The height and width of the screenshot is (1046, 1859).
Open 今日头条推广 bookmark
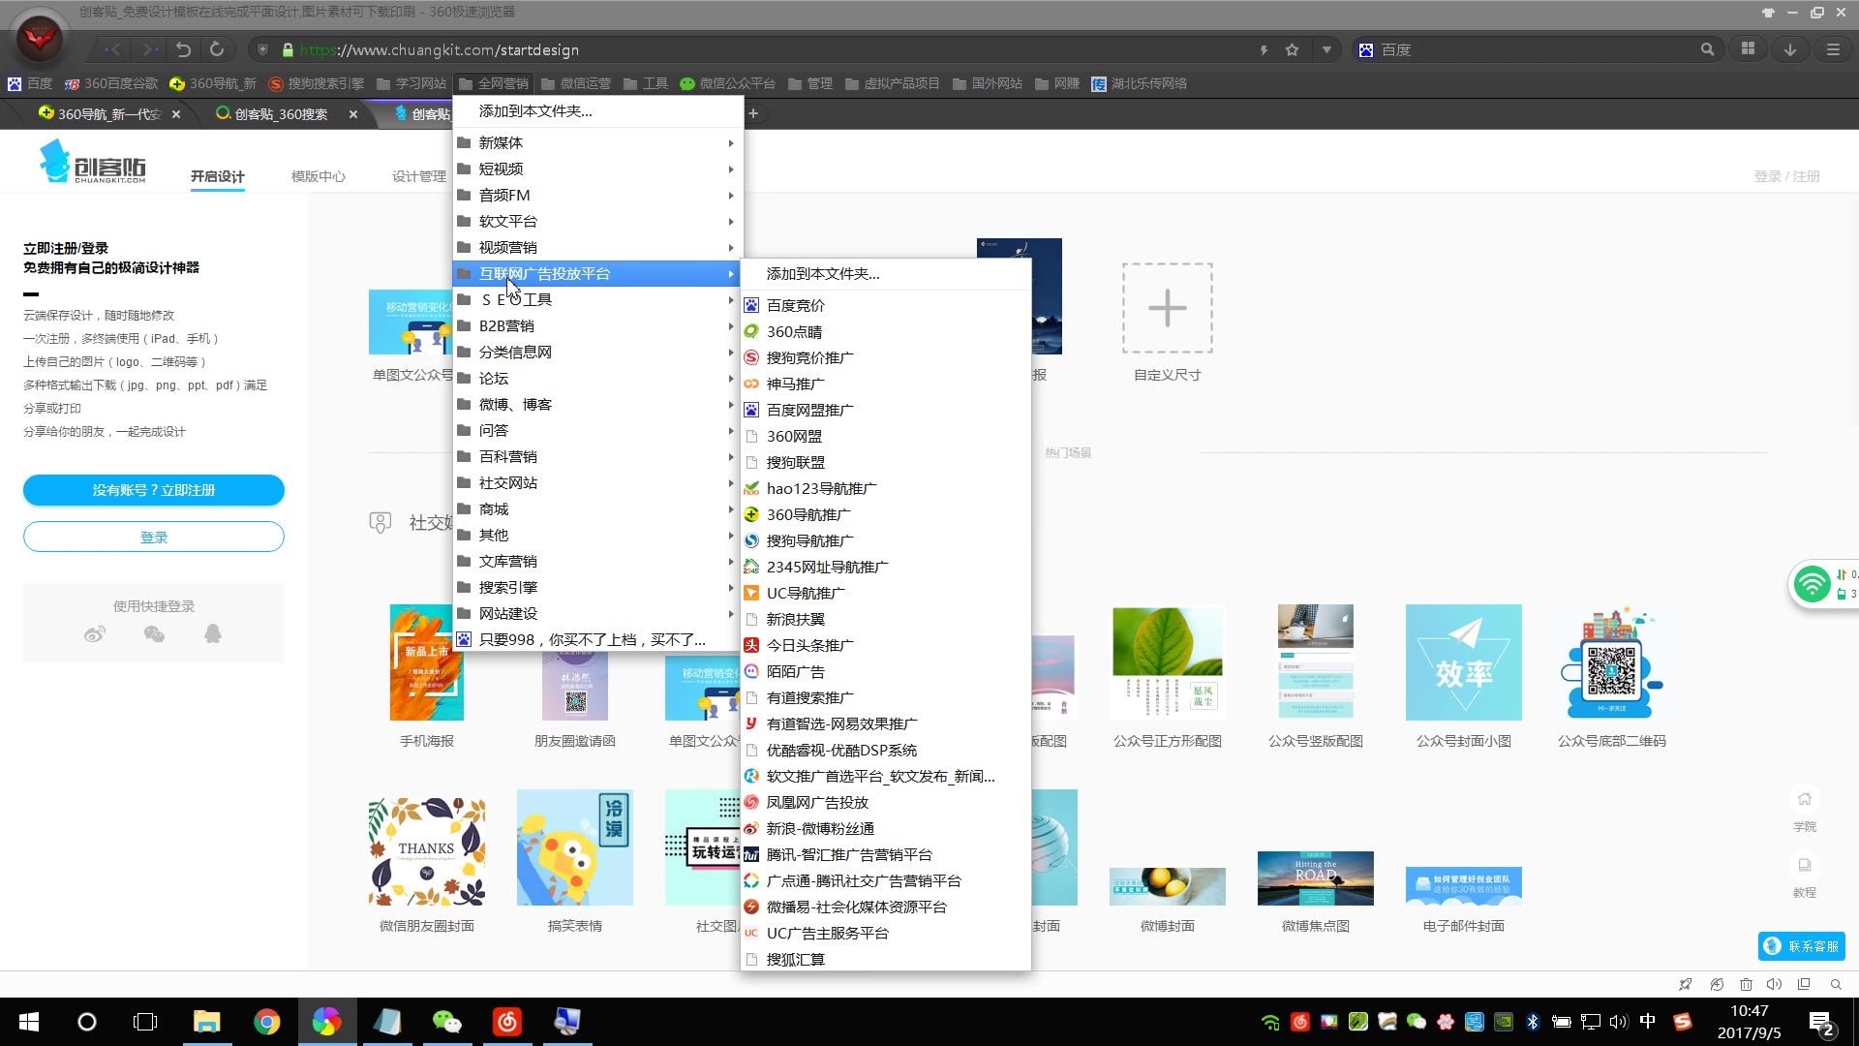tap(885, 645)
